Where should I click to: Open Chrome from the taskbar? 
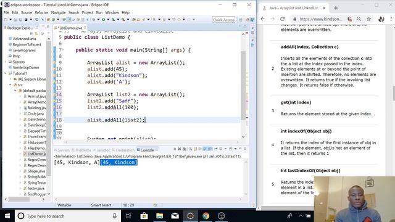tap(206, 216)
